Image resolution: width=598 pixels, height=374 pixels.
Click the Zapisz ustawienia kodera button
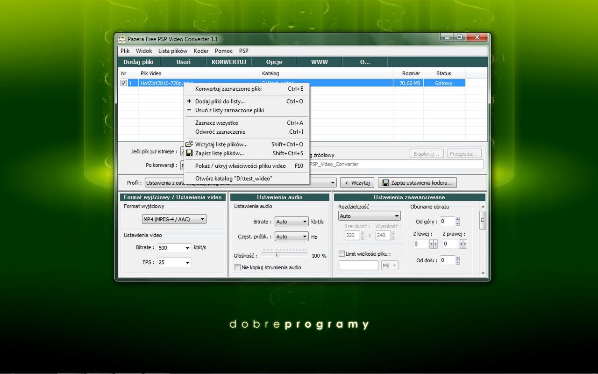pos(417,183)
